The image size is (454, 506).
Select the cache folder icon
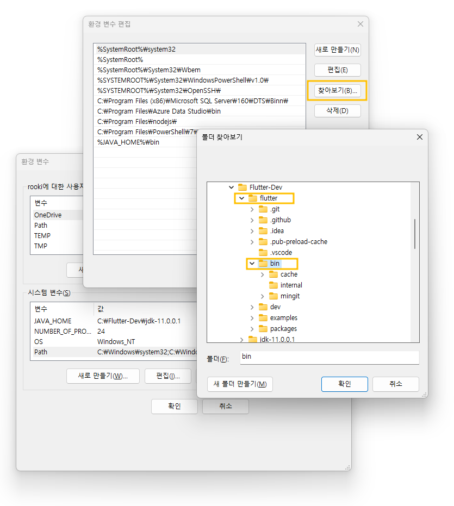pos(273,274)
